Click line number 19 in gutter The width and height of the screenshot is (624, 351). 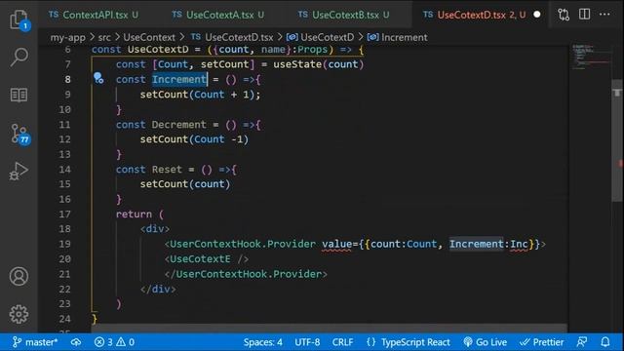coord(65,244)
